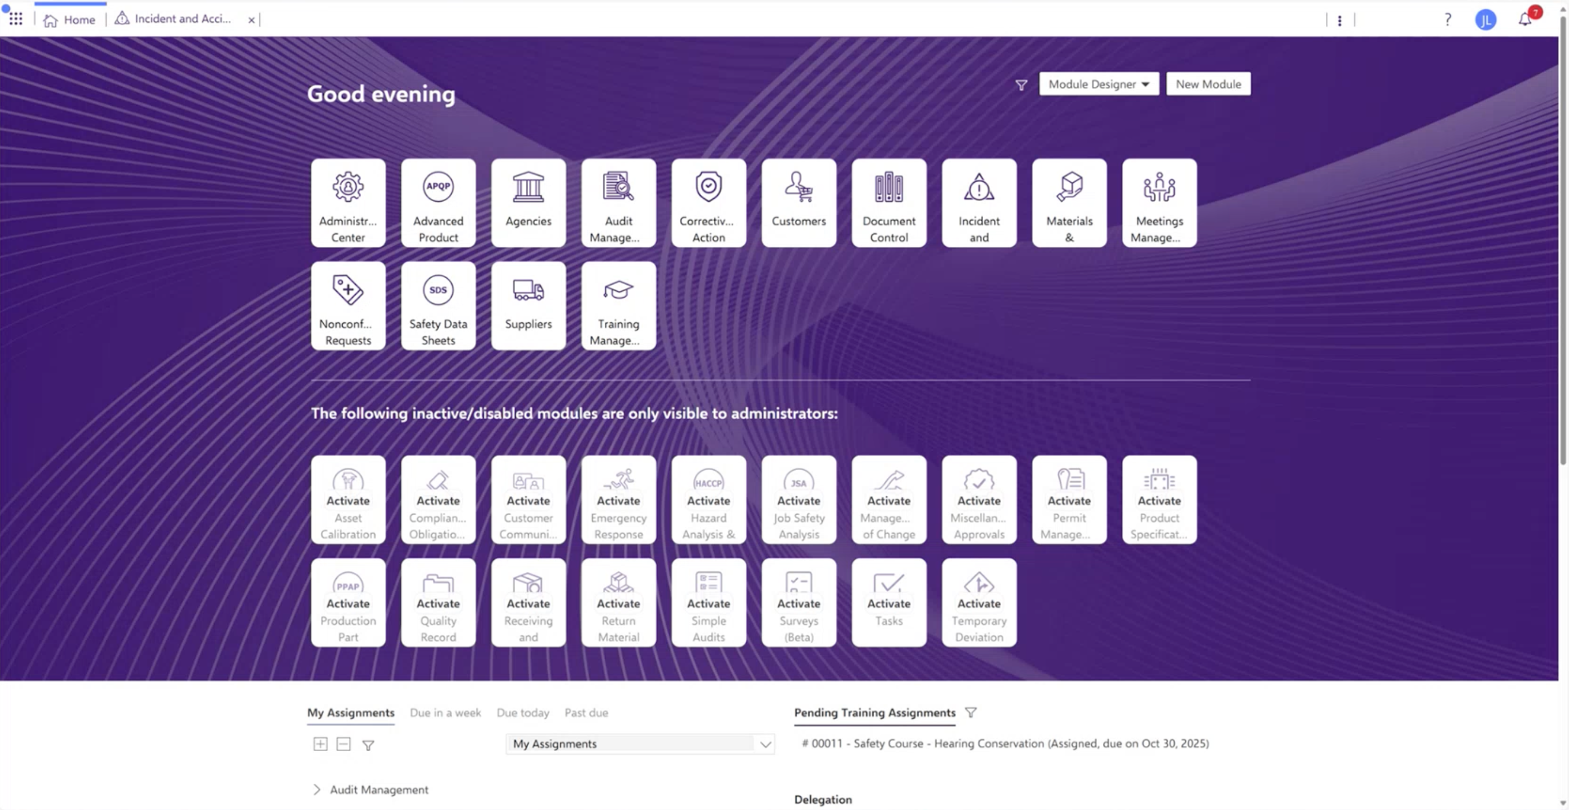Select the Past due tab
This screenshot has height=810, width=1569.
click(x=585, y=712)
